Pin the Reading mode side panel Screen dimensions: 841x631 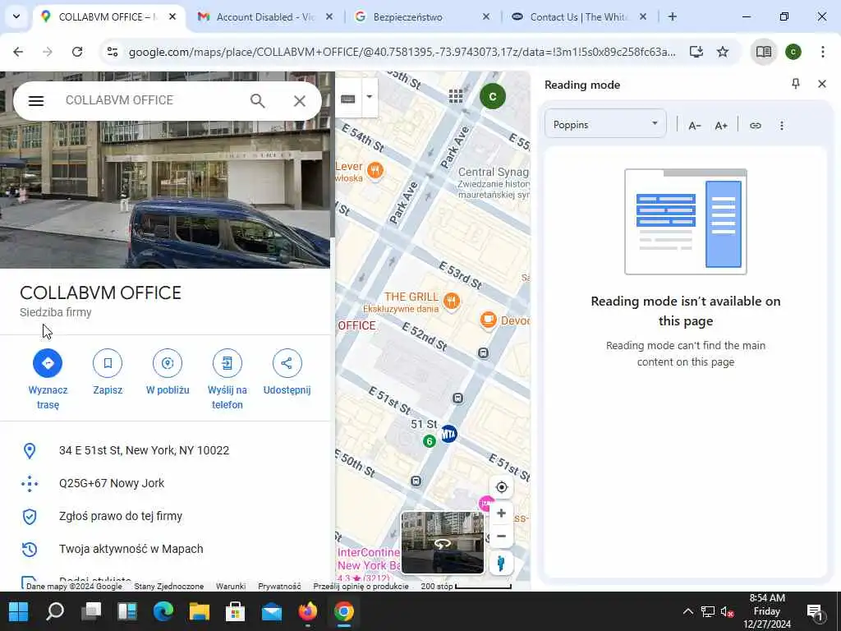pyautogui.click(x=795, y=84)
